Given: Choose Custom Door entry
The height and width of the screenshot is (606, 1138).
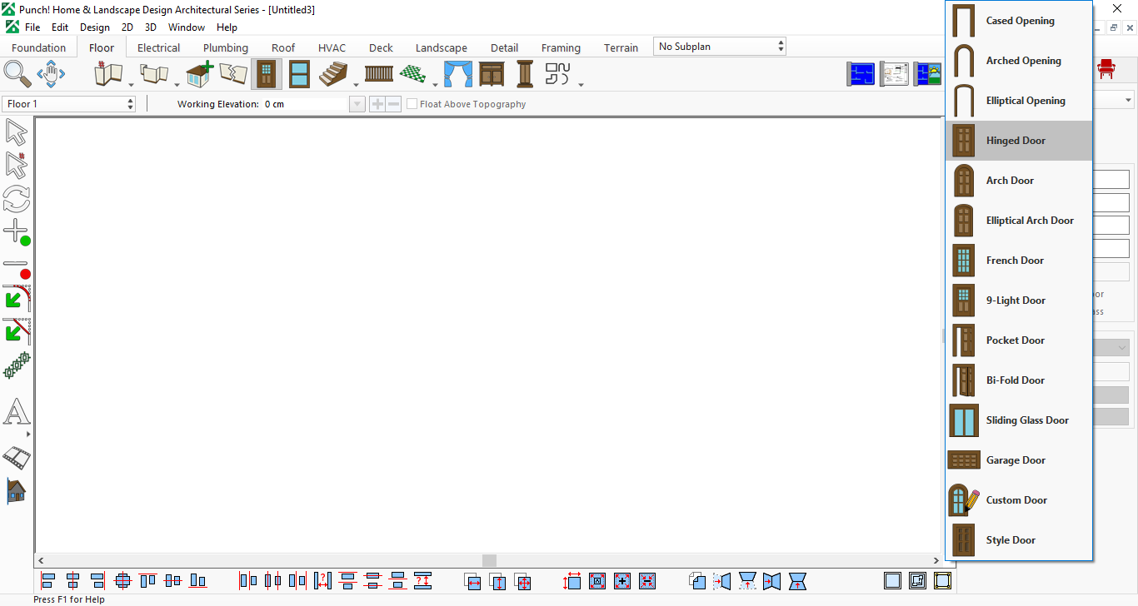Looking at the screenshot, I should point(1019,500).
